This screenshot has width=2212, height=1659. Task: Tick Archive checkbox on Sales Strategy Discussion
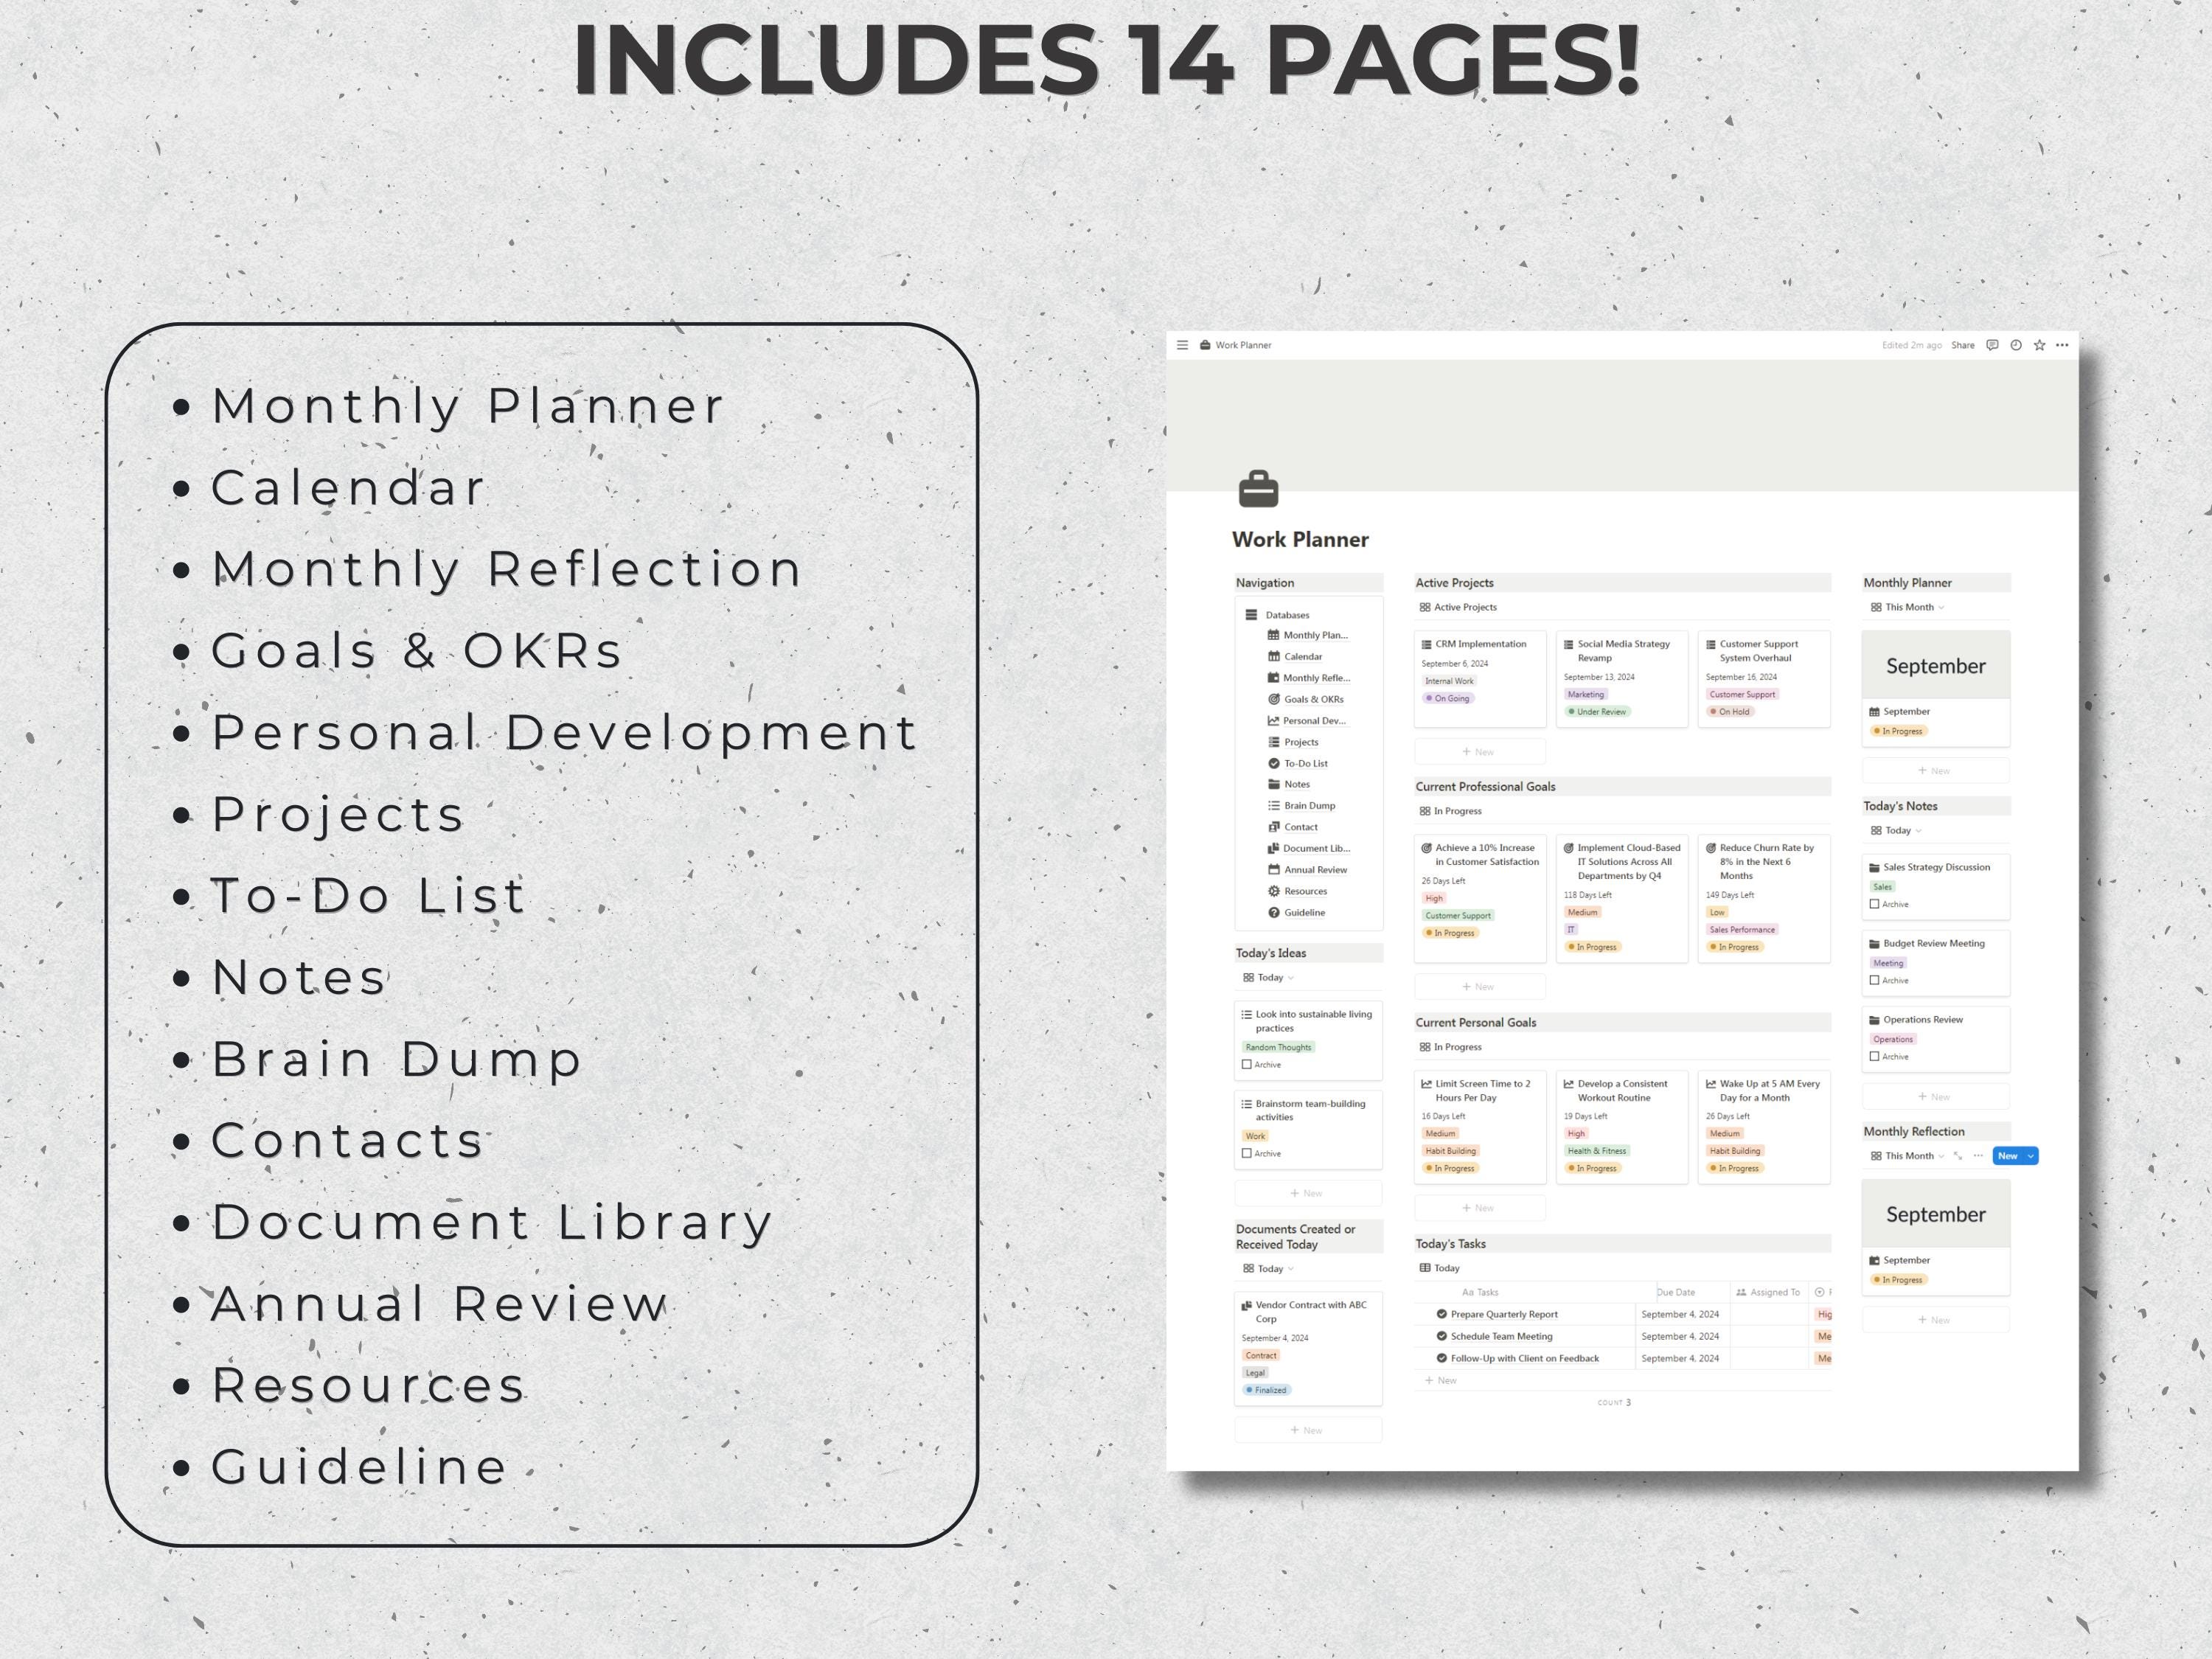(1874, 904)
